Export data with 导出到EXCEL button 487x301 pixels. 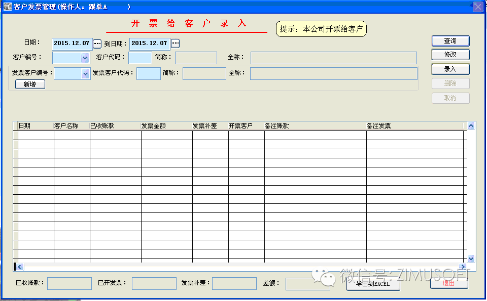(x=373, y=284)
